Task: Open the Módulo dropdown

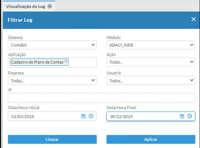Action: pyautogui.click(x=151, y=45)
